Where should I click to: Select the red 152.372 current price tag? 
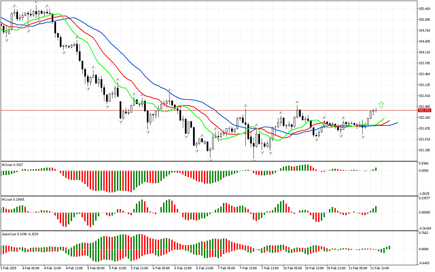(425, 111)
